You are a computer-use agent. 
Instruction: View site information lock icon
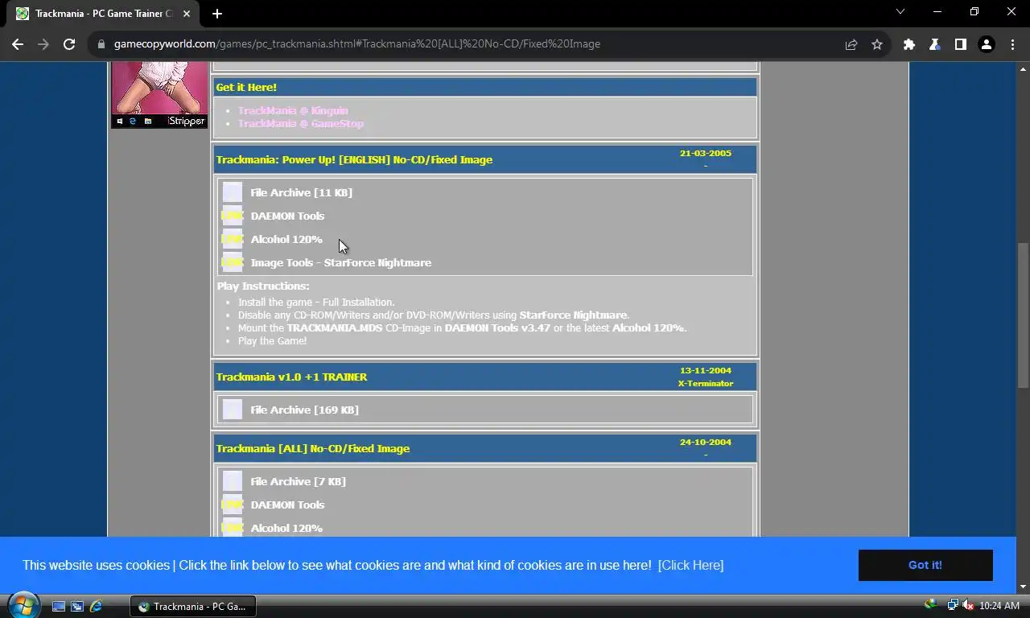[x=101, y=44]
